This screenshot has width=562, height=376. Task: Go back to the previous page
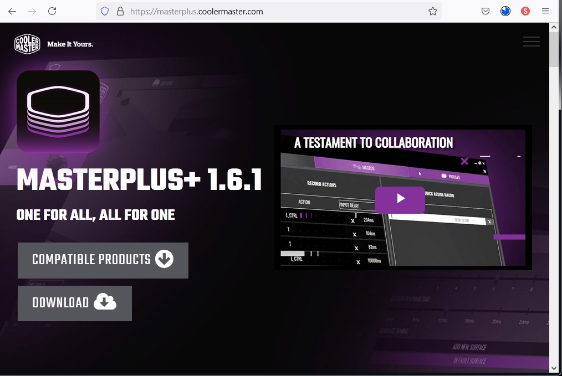coord(12,12)
